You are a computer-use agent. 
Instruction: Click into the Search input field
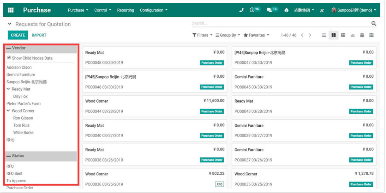tap(281, 23)
